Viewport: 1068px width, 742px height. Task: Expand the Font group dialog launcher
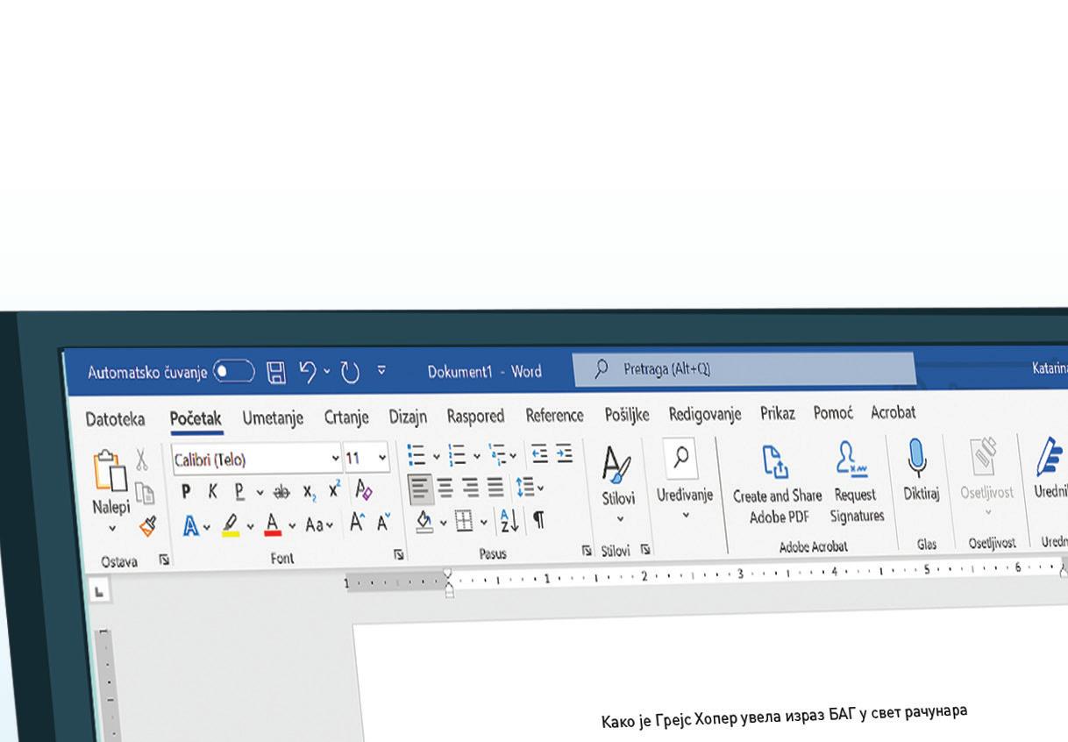398,554
